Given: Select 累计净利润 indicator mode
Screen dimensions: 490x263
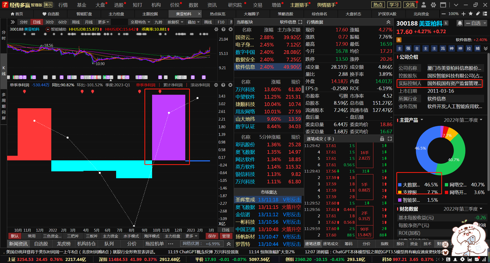Looking at the screenshot, I should 173,85.
